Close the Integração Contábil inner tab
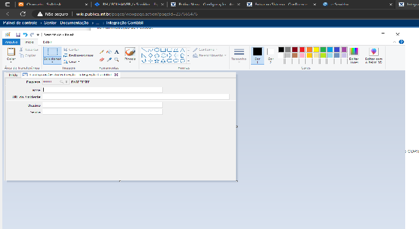This screenshot has width=419, height=229. pos(116,75)
